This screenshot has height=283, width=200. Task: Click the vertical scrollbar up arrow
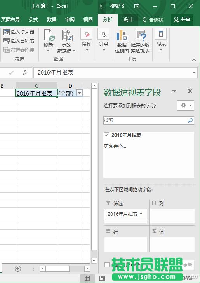click(x=94, y=86)
